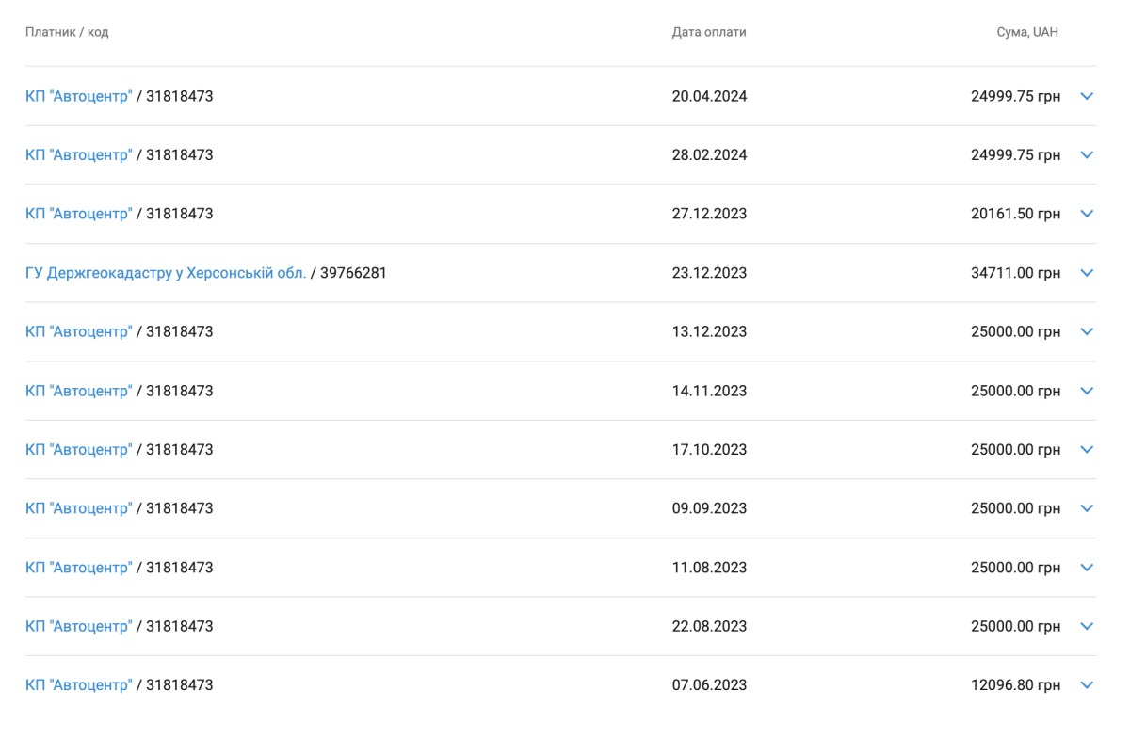The image size is (1130, 739).
Task: Expand chevron for 20161.50 грн payment
Action: coord(1087,214)
